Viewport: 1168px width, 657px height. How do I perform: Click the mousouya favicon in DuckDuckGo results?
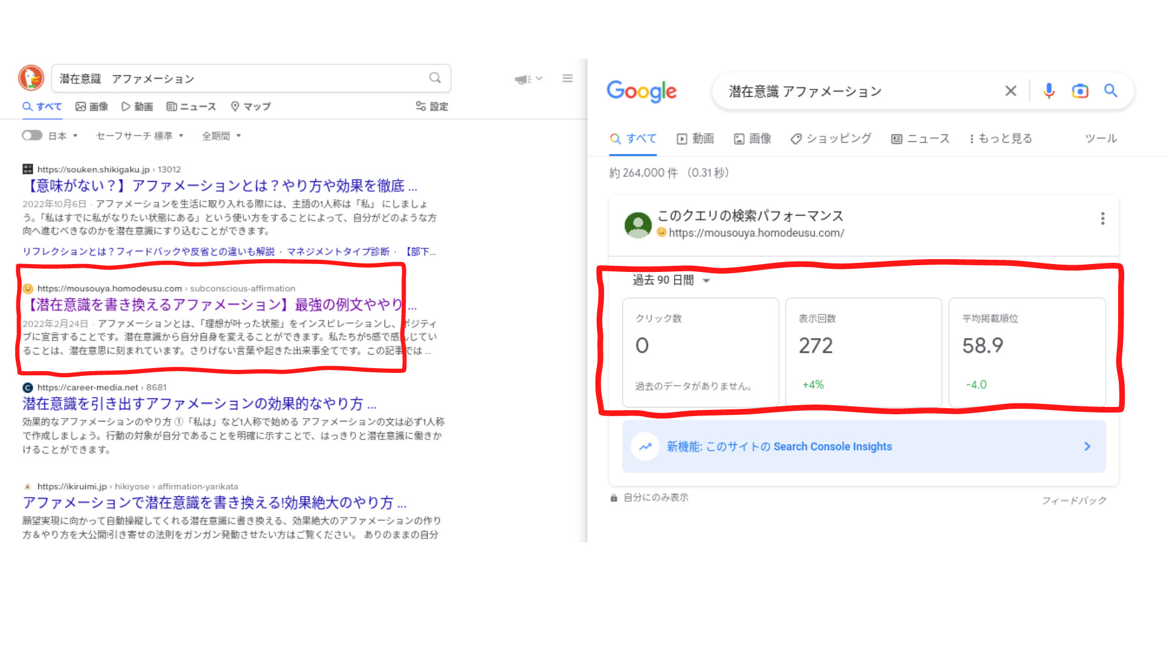[x=27, y=288]
